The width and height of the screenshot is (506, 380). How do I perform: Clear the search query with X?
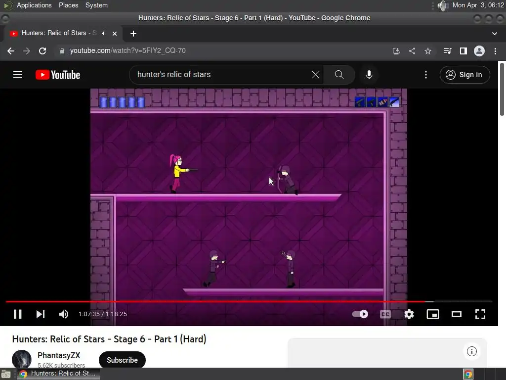(316, 75)
